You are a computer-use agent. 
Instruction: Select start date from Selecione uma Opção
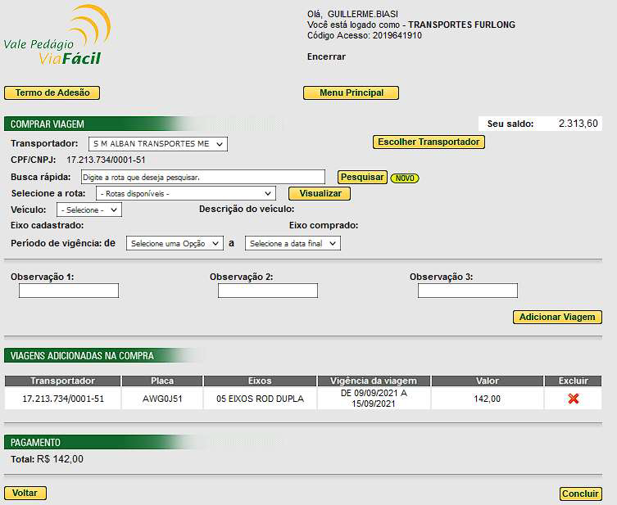[x=175, y=243]
